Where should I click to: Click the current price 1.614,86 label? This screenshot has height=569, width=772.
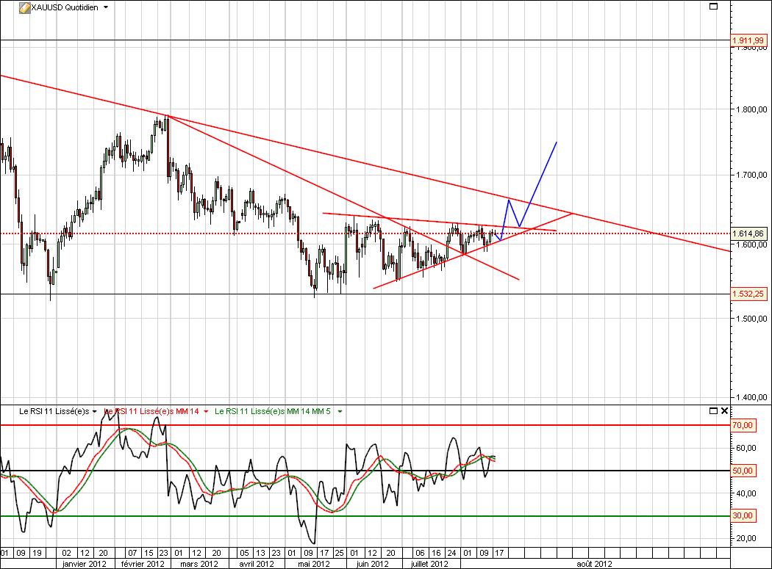pyautogui.click(x=748, y=233)
